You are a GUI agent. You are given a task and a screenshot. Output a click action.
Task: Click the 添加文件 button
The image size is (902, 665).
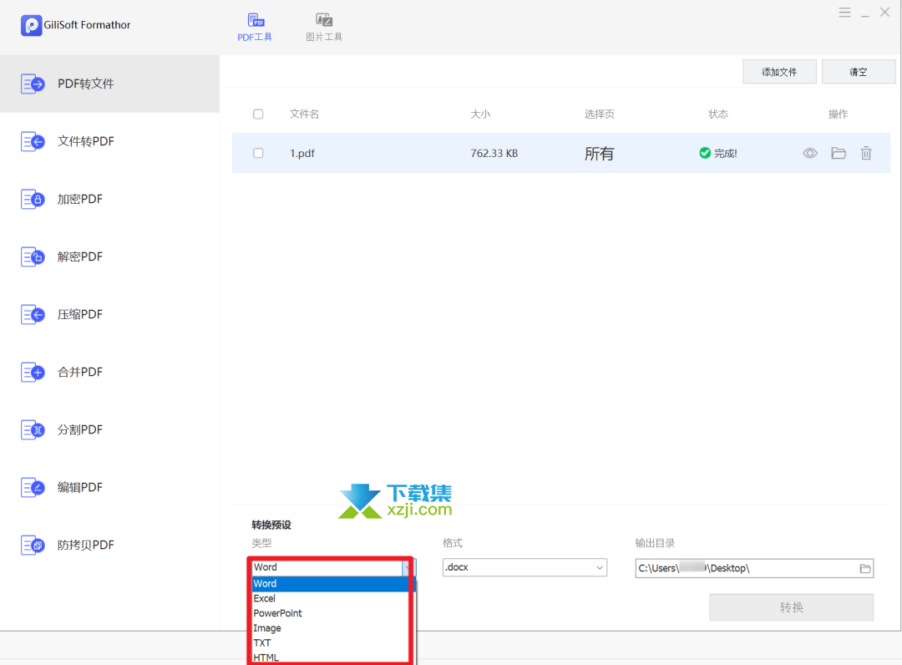779,72
